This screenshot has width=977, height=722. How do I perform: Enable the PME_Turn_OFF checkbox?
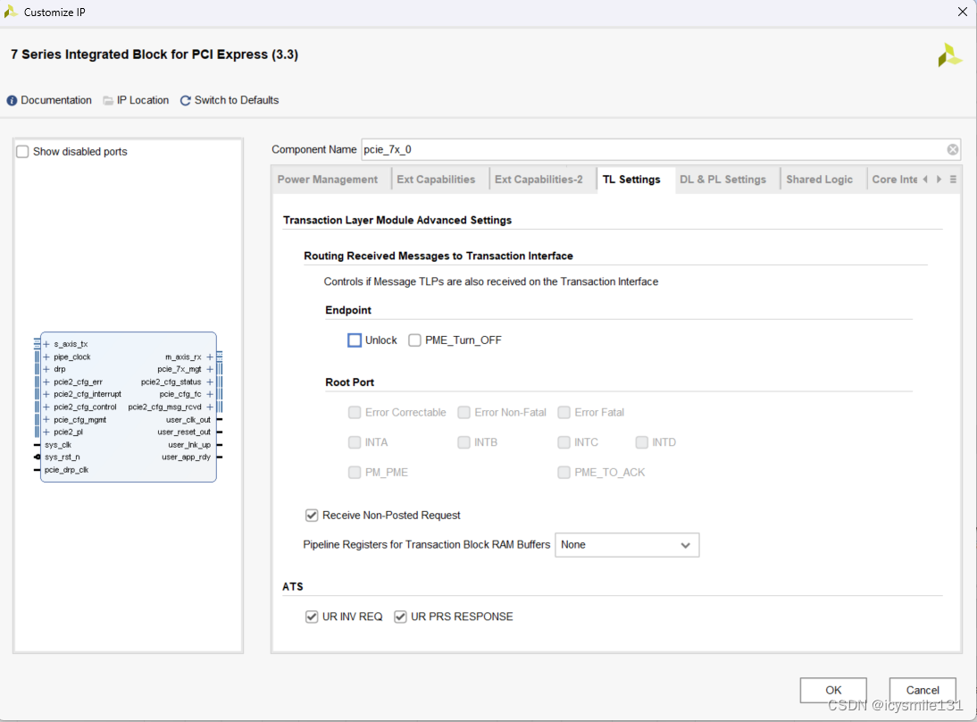point(414,340)
